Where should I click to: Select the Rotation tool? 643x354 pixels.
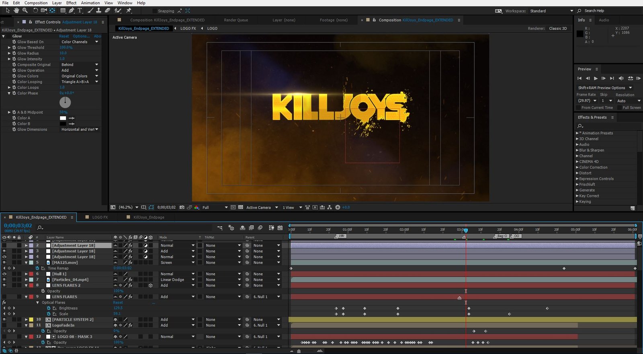tap(35, 10)
